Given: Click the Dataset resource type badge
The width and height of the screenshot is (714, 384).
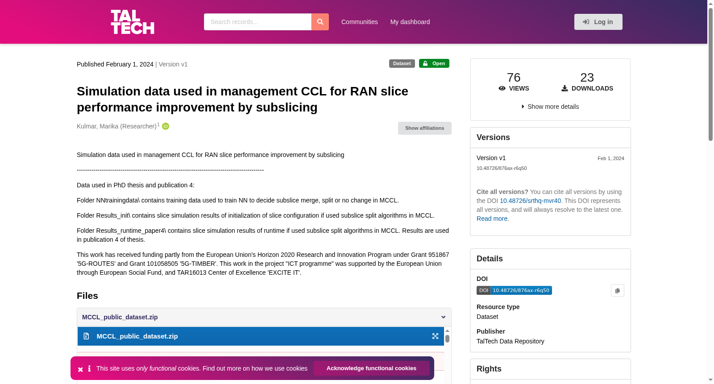Looking at the screenshot, I should [402, 63].
